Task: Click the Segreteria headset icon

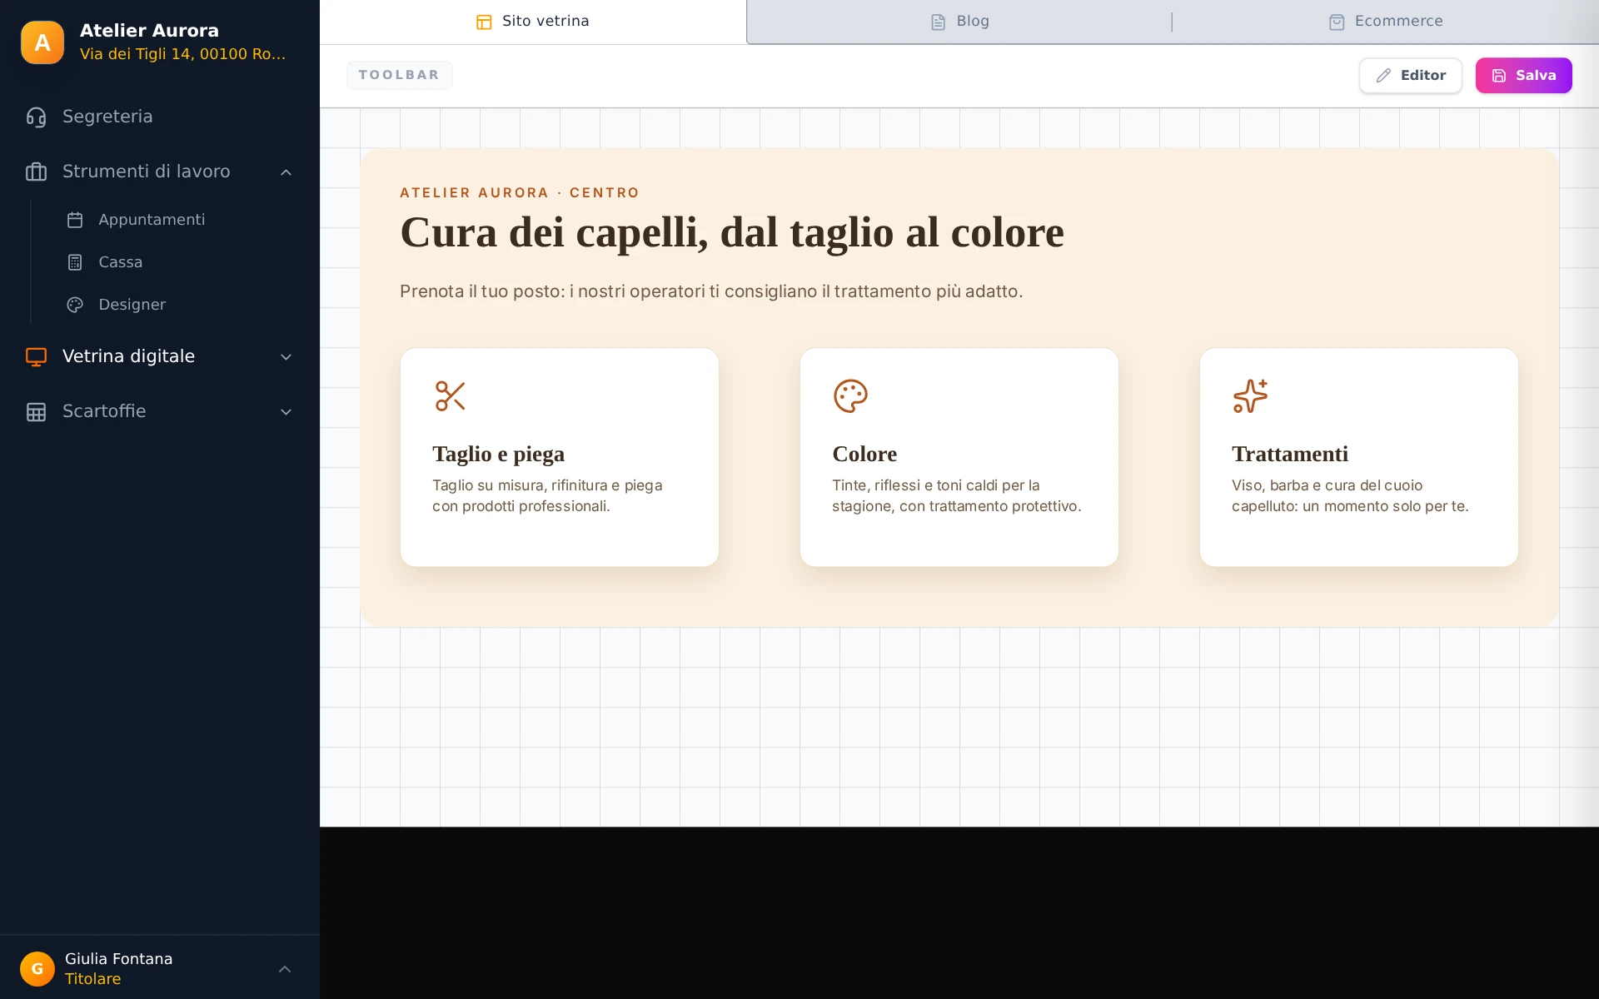Action: 36,117
